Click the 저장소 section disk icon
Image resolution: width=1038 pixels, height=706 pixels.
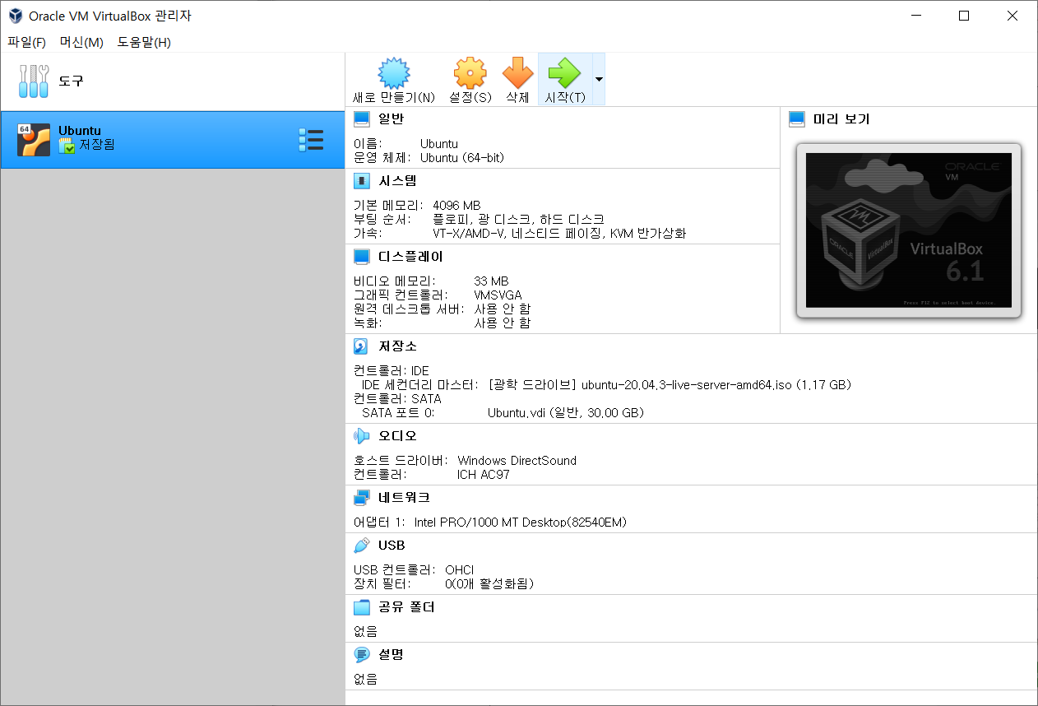[362, 346]
